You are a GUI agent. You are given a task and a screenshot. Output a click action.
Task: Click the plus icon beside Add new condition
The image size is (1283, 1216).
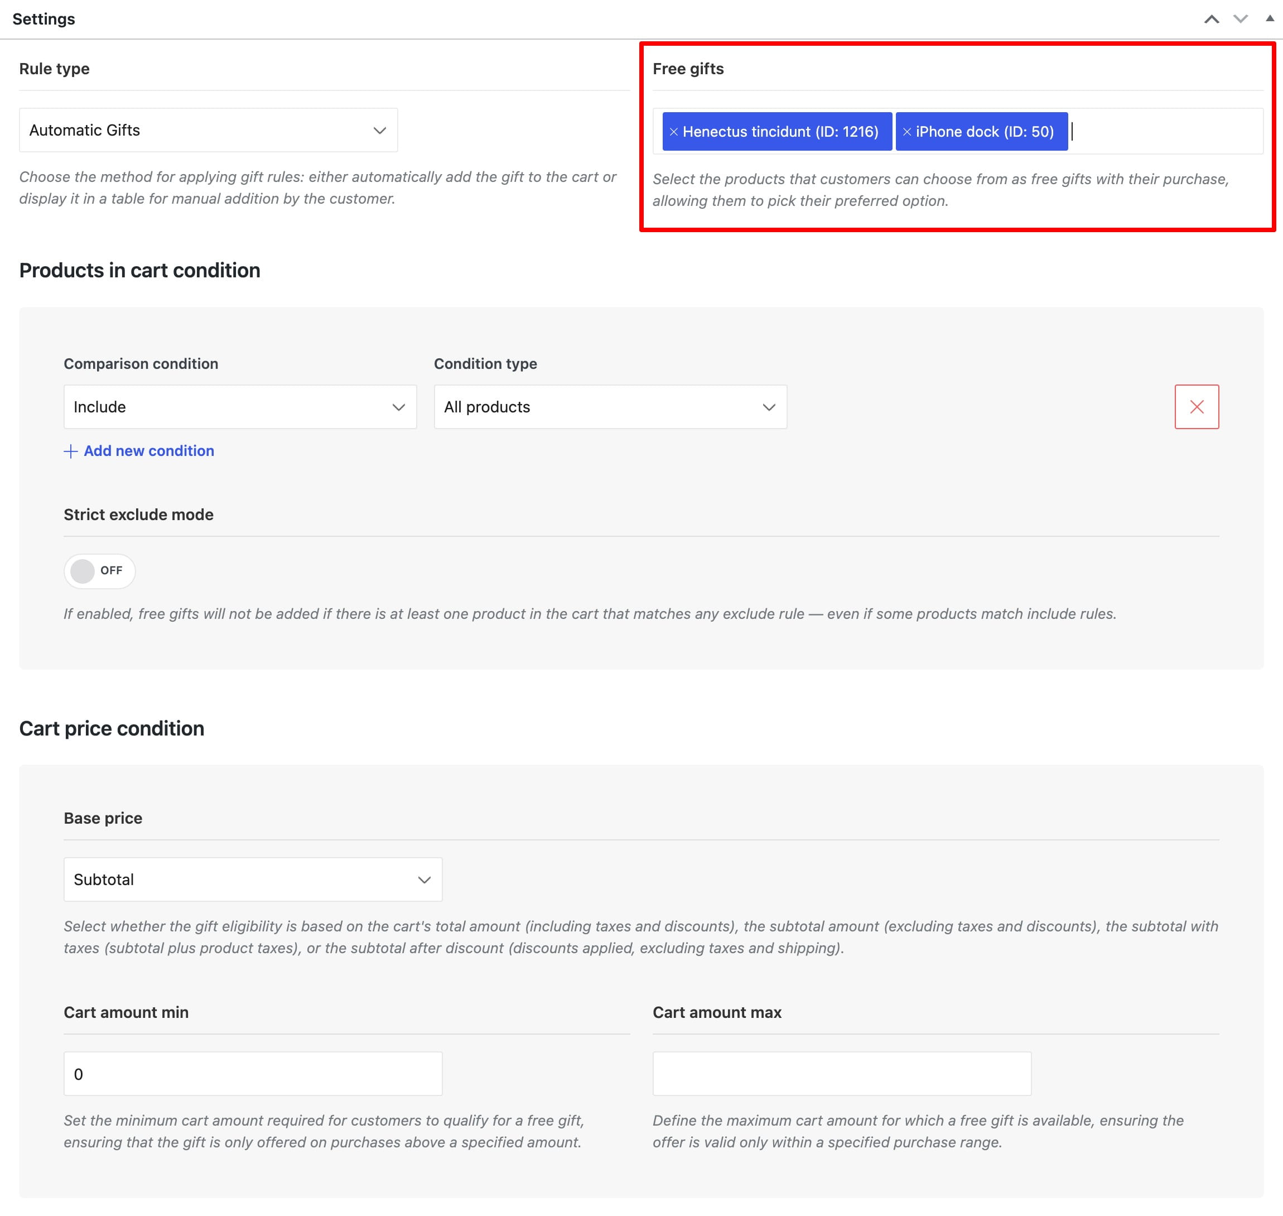tap(71, 451)
